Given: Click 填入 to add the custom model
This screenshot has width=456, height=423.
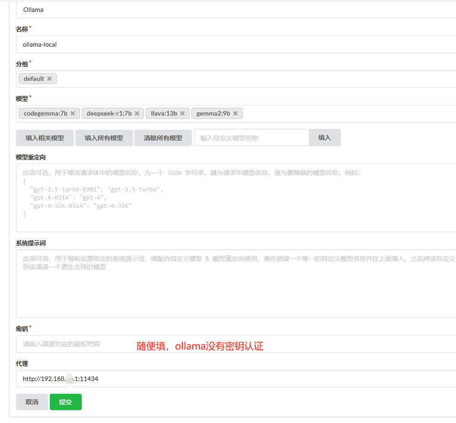Looking at the screenshot, I should [324, 137].
